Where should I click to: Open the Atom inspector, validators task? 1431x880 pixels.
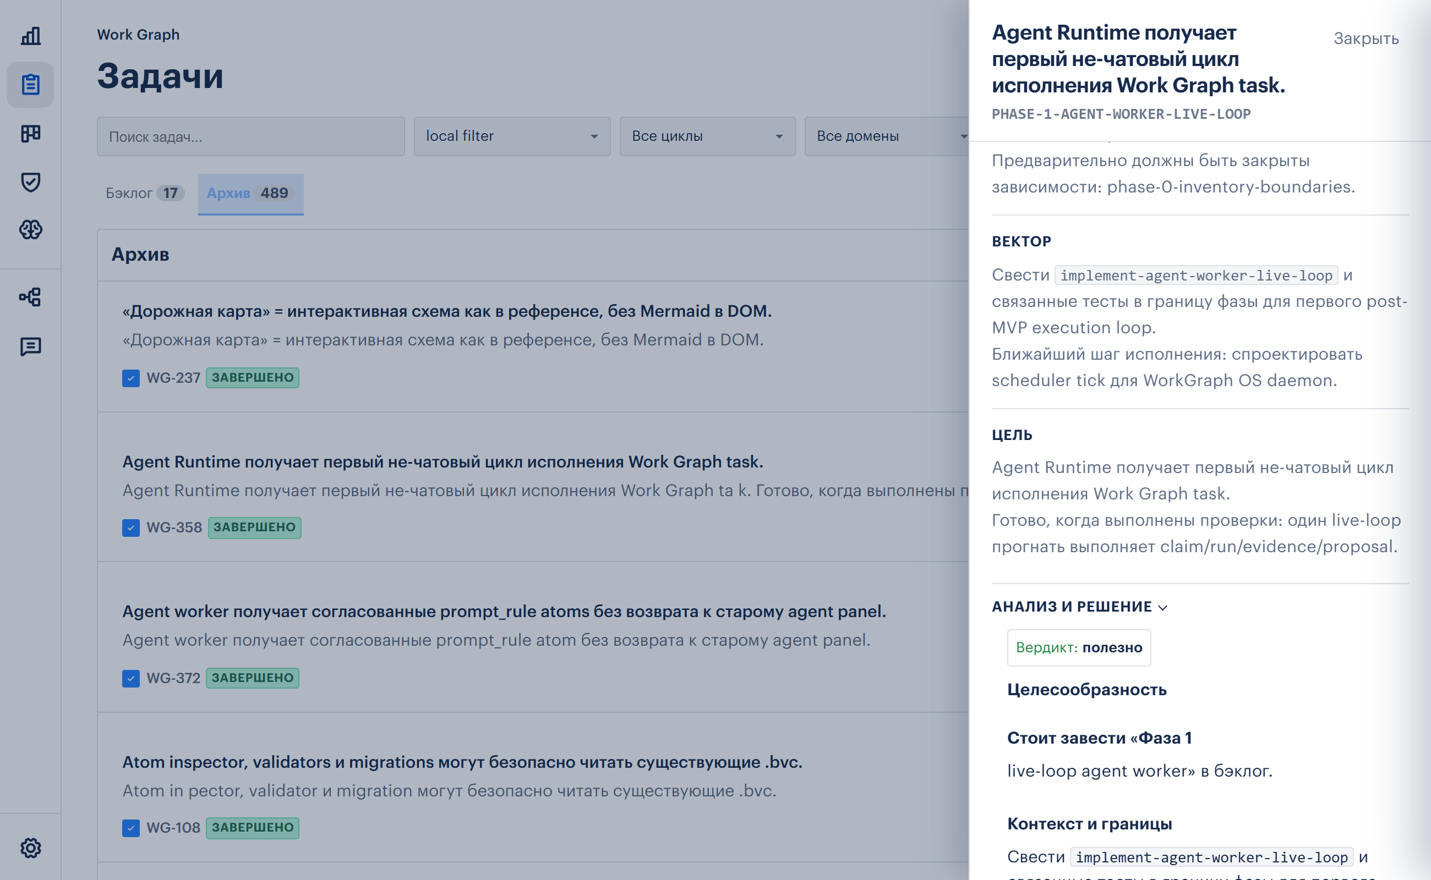[x=462, y=762]
